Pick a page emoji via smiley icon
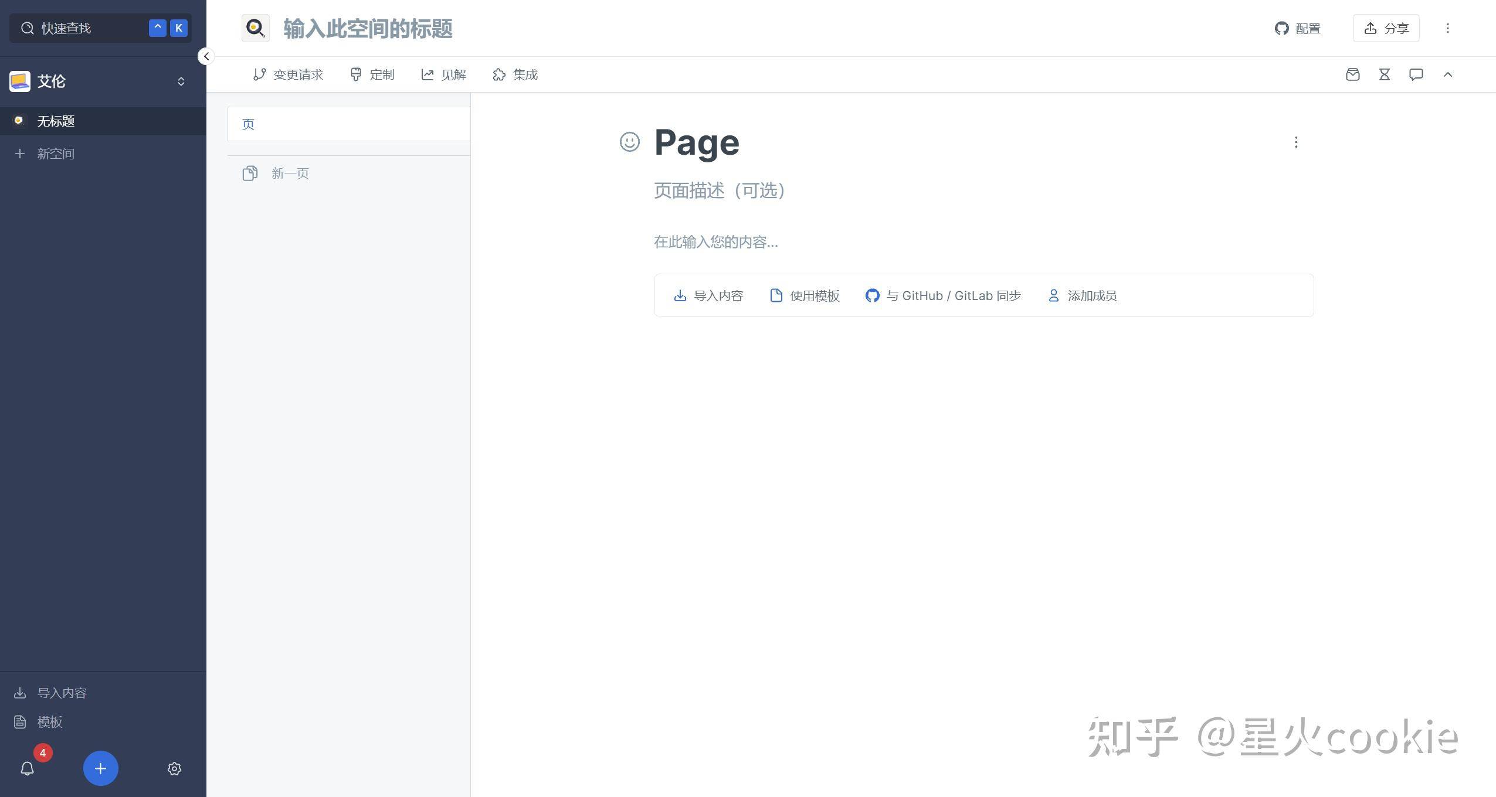Screen dimensions: 1496x797 [x=630, y=142]
